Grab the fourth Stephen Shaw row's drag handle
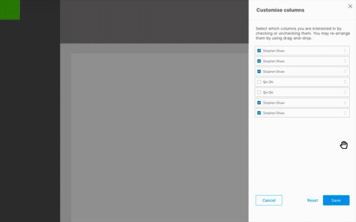 (345, 103)
